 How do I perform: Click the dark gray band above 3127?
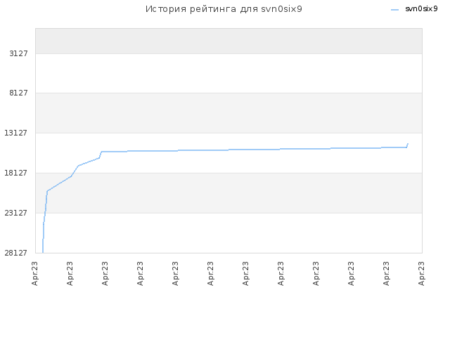click(x=229, y=41)
